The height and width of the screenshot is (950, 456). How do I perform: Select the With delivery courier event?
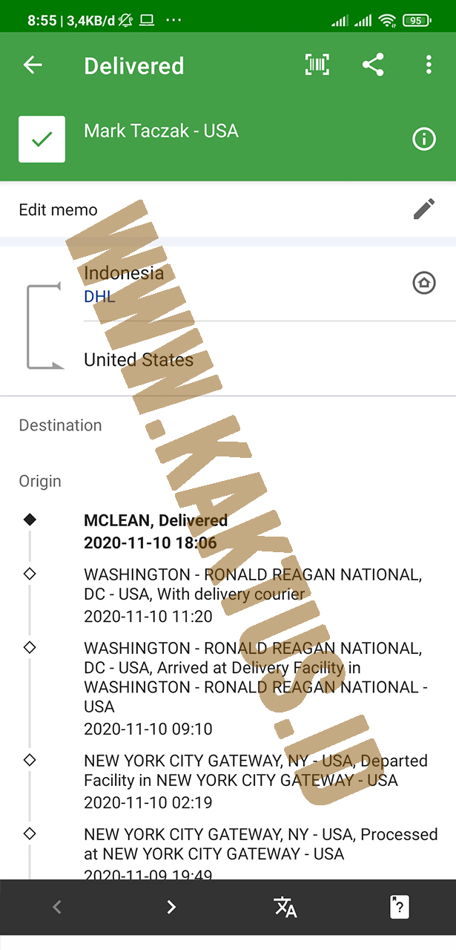tap(254, 595)
